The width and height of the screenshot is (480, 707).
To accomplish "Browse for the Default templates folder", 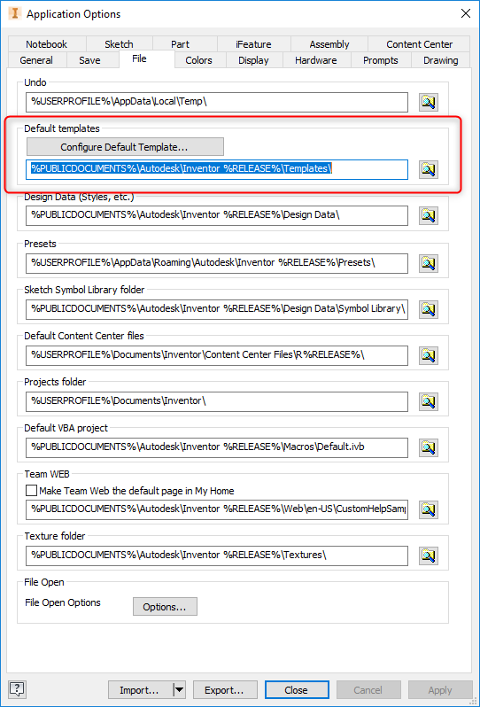I will [428, 169].
